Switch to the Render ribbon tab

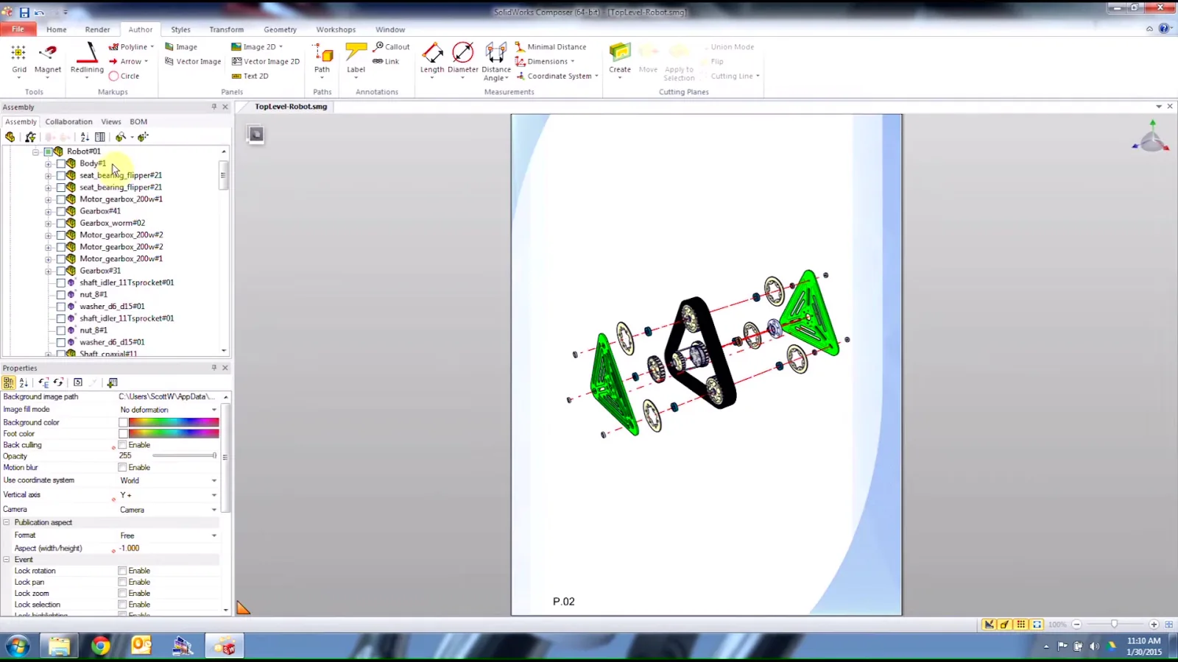[97, 29]
